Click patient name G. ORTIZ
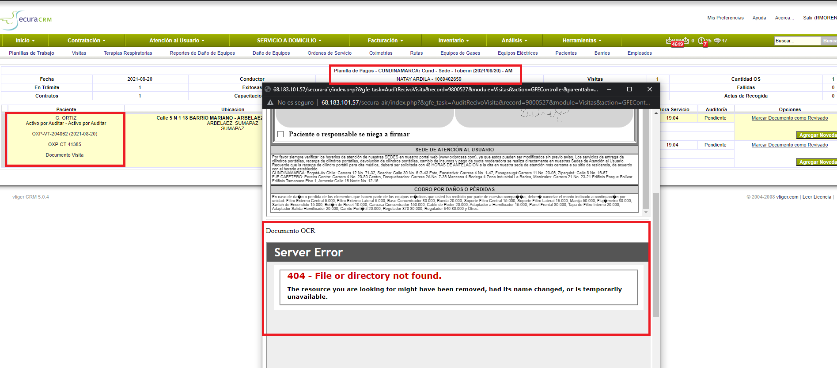The width and height of the screenshot is (837, 368). (x=66, y=118)
